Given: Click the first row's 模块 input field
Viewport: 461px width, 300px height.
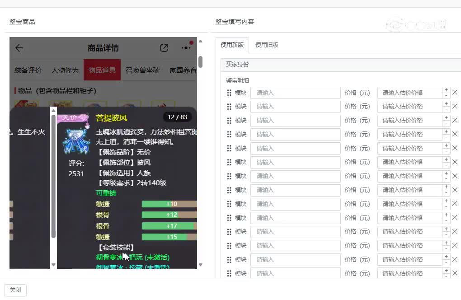Looking at the screenshot, I should [x=296, y=93].
